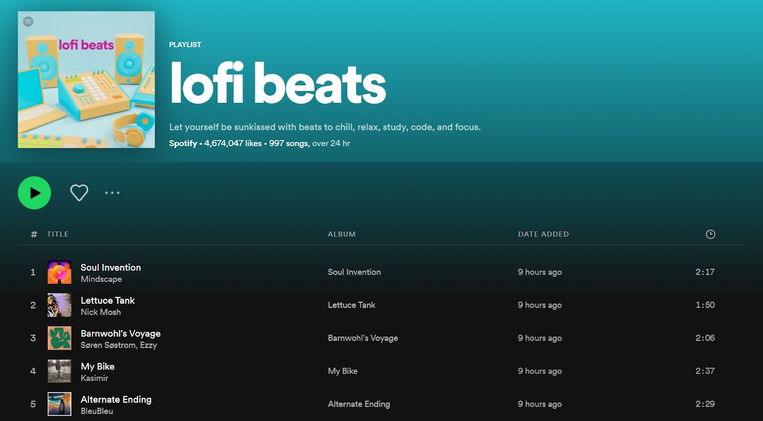Click the playlist description about sunkissed beats
Image resolution: width=763 pixels, height=421 pixels.
point(325,127)
